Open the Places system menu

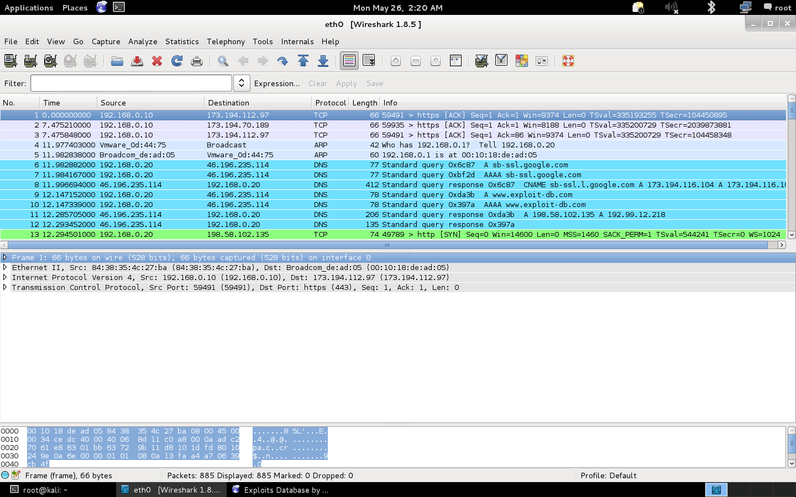coord(75,8)
